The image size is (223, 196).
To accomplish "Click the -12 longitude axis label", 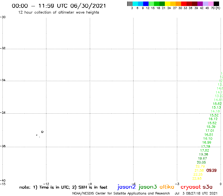I will (x=46, y=184).
